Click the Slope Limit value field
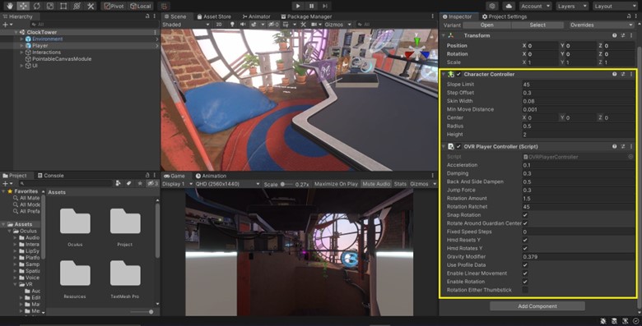The width and height of the screenshot is (642, 326). coord(578,85)
